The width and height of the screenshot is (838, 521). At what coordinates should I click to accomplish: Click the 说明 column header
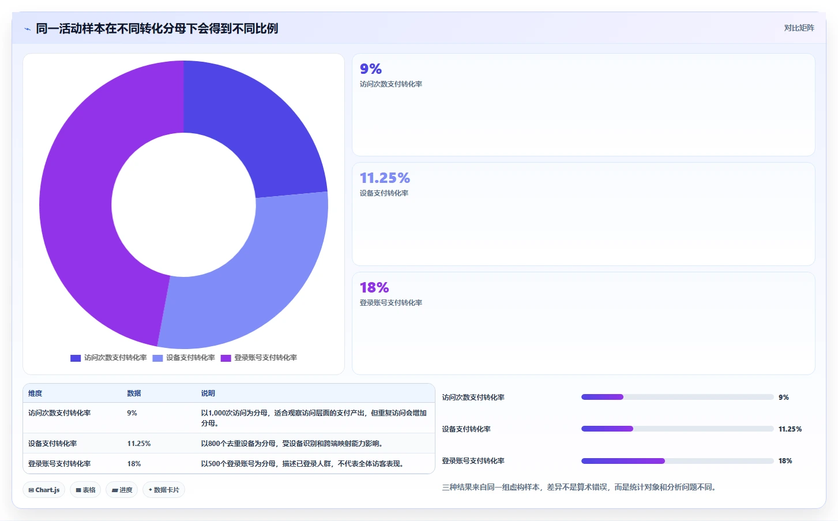(x=208, y=393)
